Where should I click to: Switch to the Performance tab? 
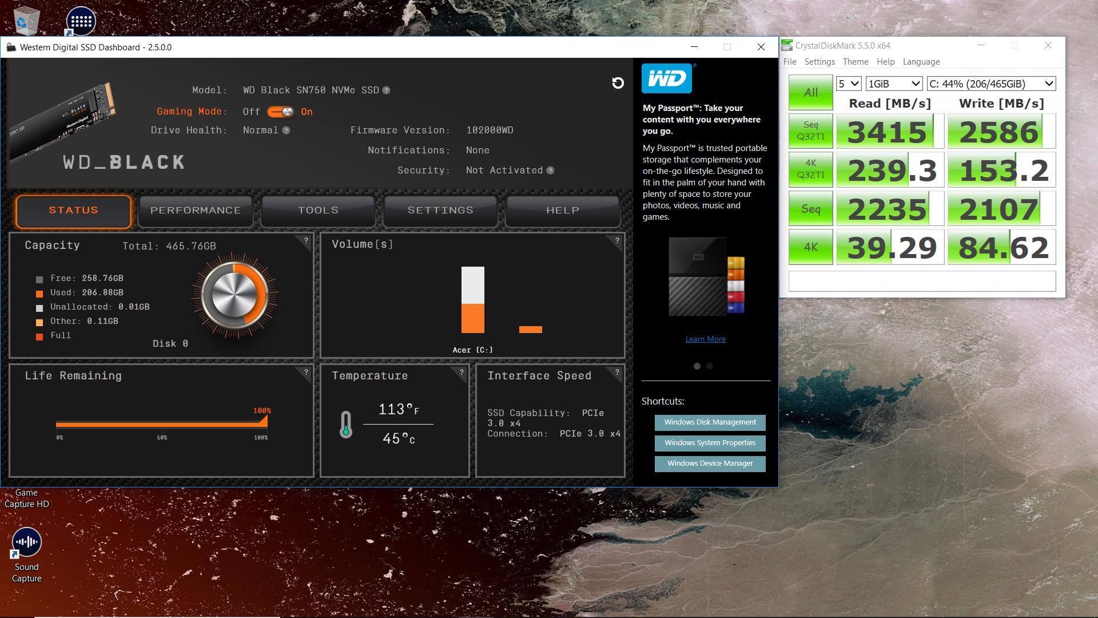point(196,211)
